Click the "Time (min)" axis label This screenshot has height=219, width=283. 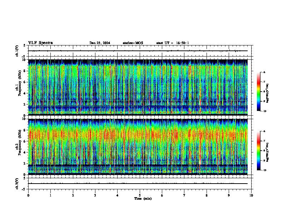coord(143,199)
